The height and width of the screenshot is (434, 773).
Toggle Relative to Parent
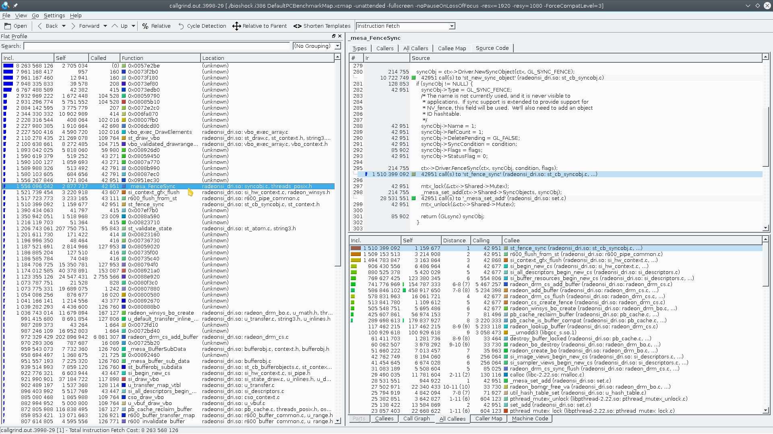pos(260,26)
